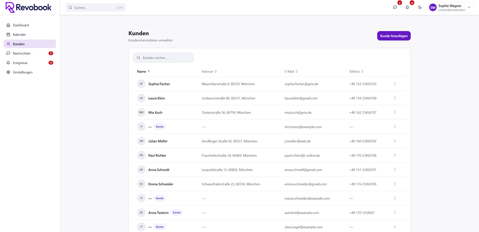The height and width of the screenshot is (232, 479).
Task: Open row actions for tim.lorenz@example.com row
Action: 395,127
